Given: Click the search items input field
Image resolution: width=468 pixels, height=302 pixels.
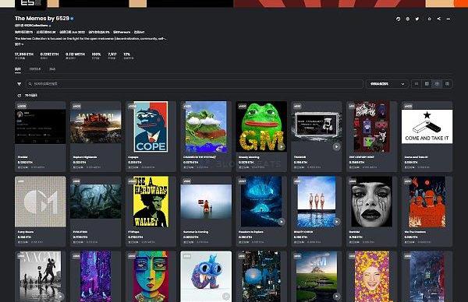Looking at the screenshot, I should tap(194, 84).
